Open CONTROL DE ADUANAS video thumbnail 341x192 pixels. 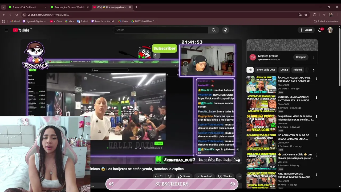tap(261, 104)
